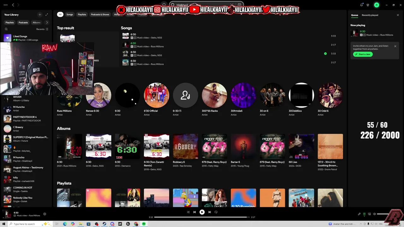This screenshot has height=227, width=404.
Task: Open COMING IN HOT single
Action: [x=27, y=189]
